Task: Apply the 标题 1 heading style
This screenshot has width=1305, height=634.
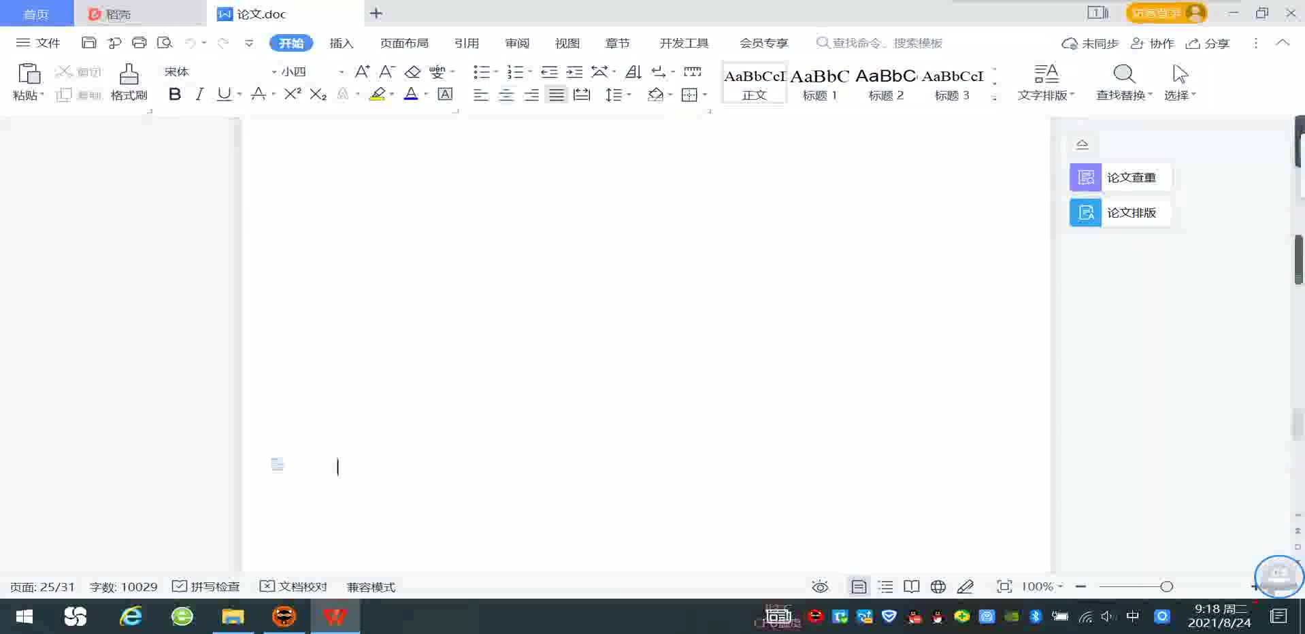Action: coord(820,84)
